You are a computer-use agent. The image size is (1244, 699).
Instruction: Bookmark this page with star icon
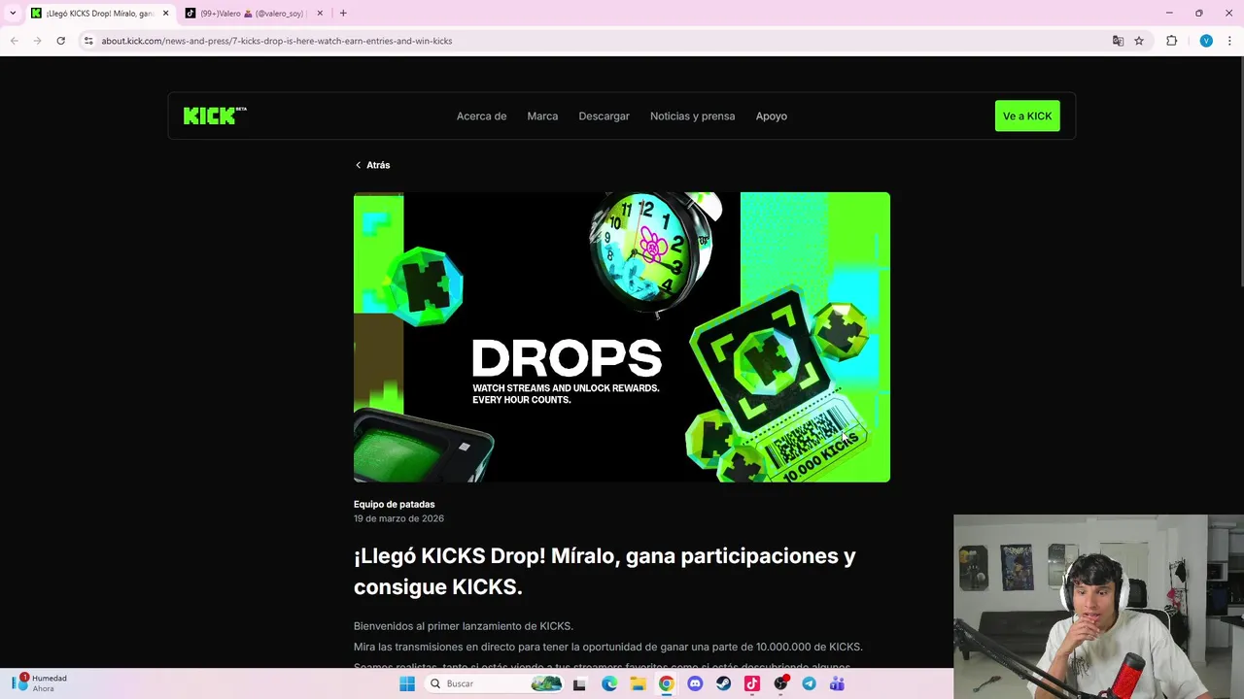(x=1139, y=41)
